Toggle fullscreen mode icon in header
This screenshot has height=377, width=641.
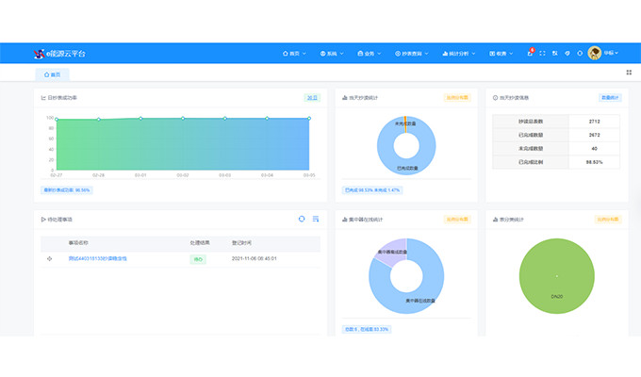coord(542,54)
